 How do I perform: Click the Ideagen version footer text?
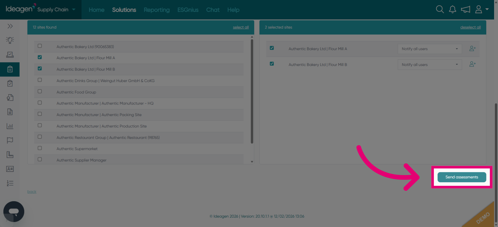pos(257,216)
